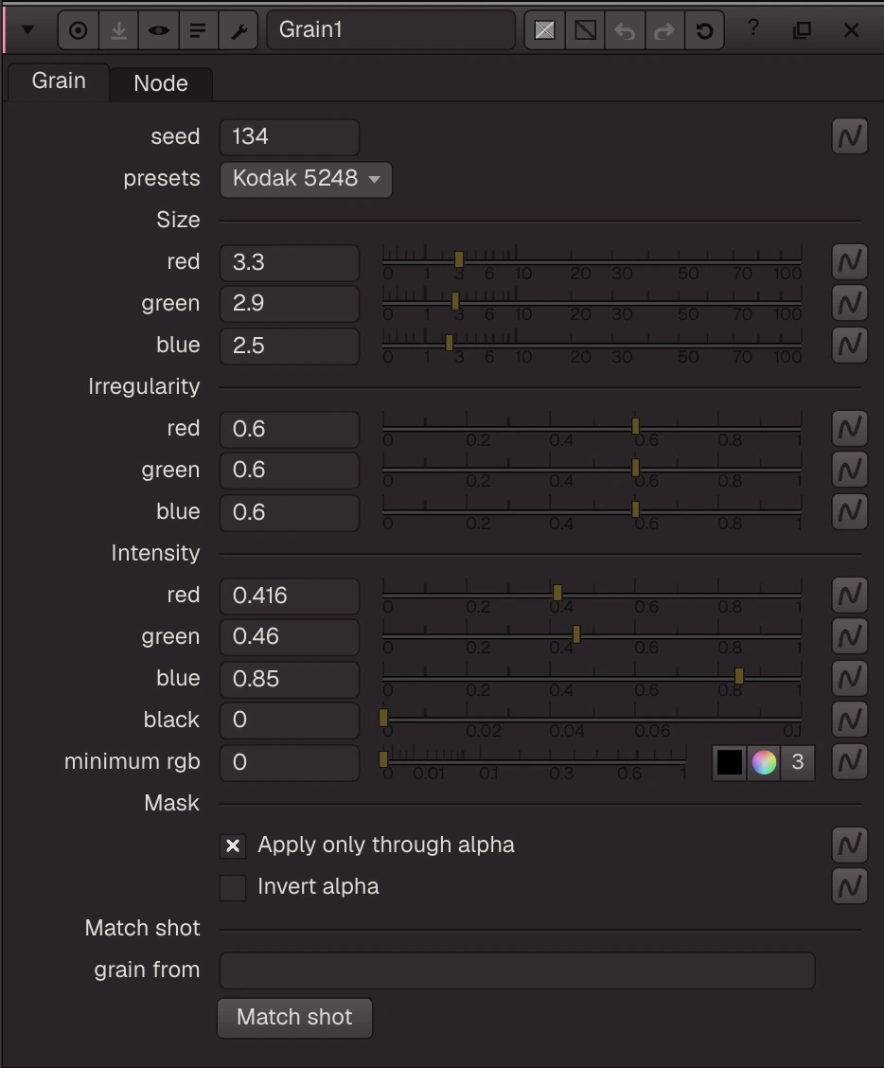Toggle the eye visibility icon in header
The image size is (884, 1068).
point(158,30)
